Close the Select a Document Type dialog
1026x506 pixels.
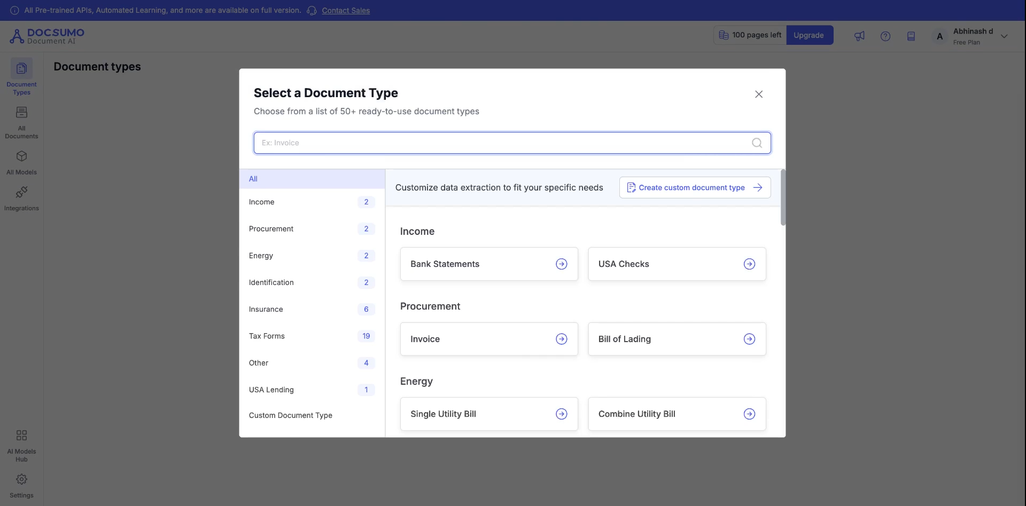pos(758,94)
